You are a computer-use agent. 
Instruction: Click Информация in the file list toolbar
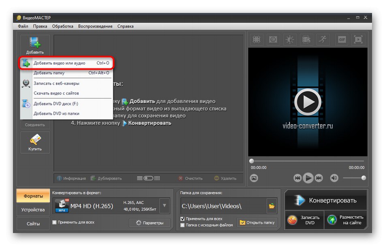pyautogui.click(x=72, y=178)
